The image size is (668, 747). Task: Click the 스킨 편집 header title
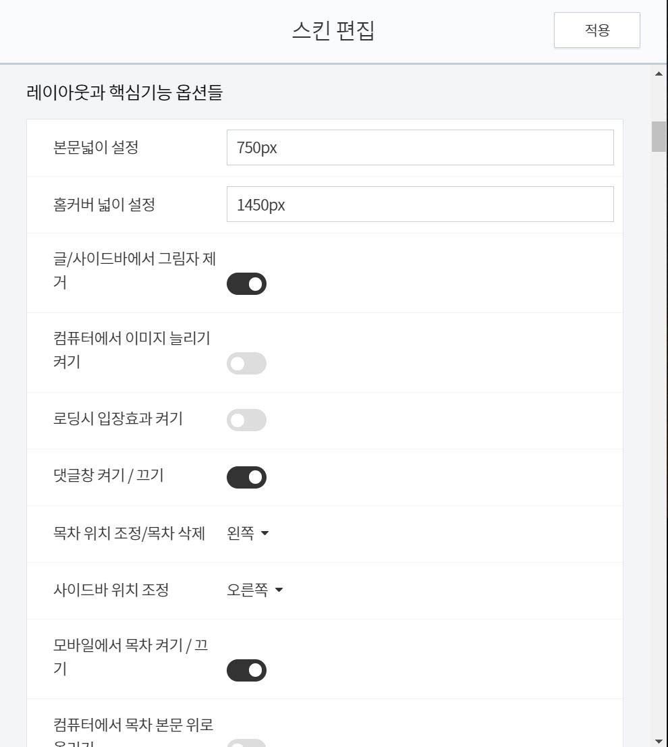[333, 28]
